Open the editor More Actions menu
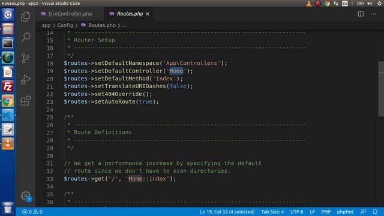384x216 pixels. point(373,14)
